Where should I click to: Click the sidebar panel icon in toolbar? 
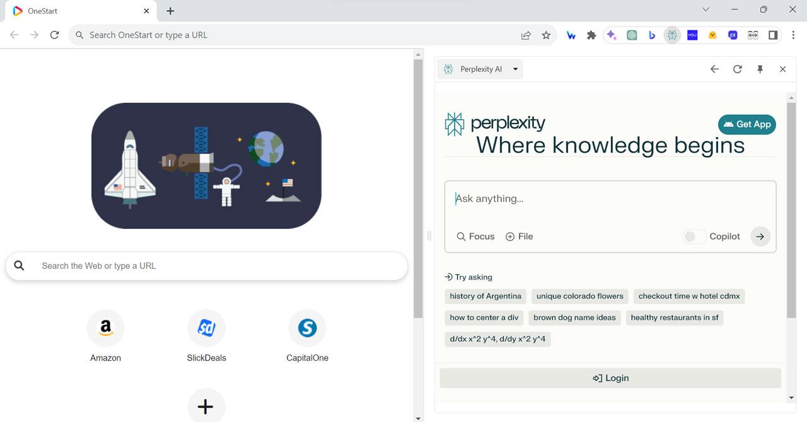(x=773, y=35)
